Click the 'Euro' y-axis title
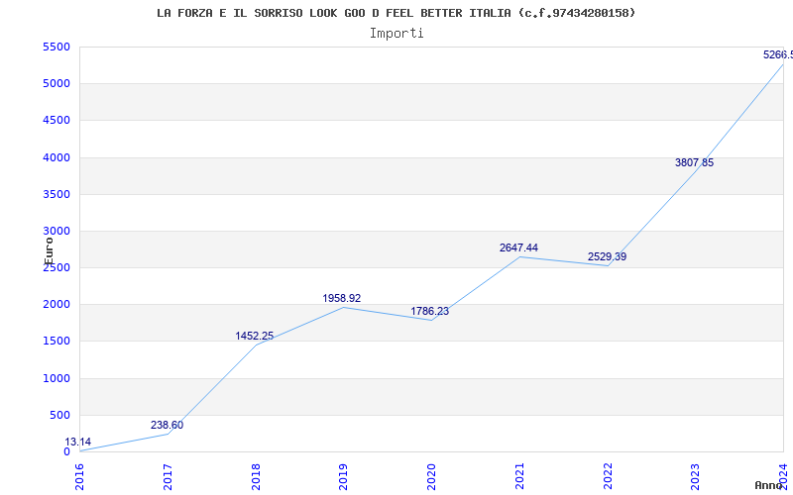Screen dimensions: 793x495 tap(49, 250)
